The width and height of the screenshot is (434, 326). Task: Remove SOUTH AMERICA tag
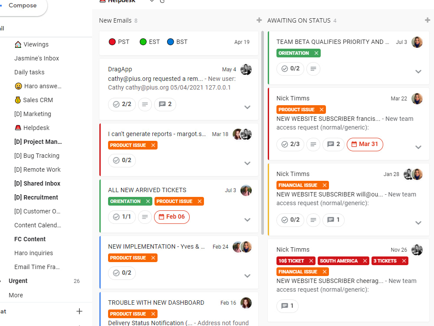[x=365, y=261]
